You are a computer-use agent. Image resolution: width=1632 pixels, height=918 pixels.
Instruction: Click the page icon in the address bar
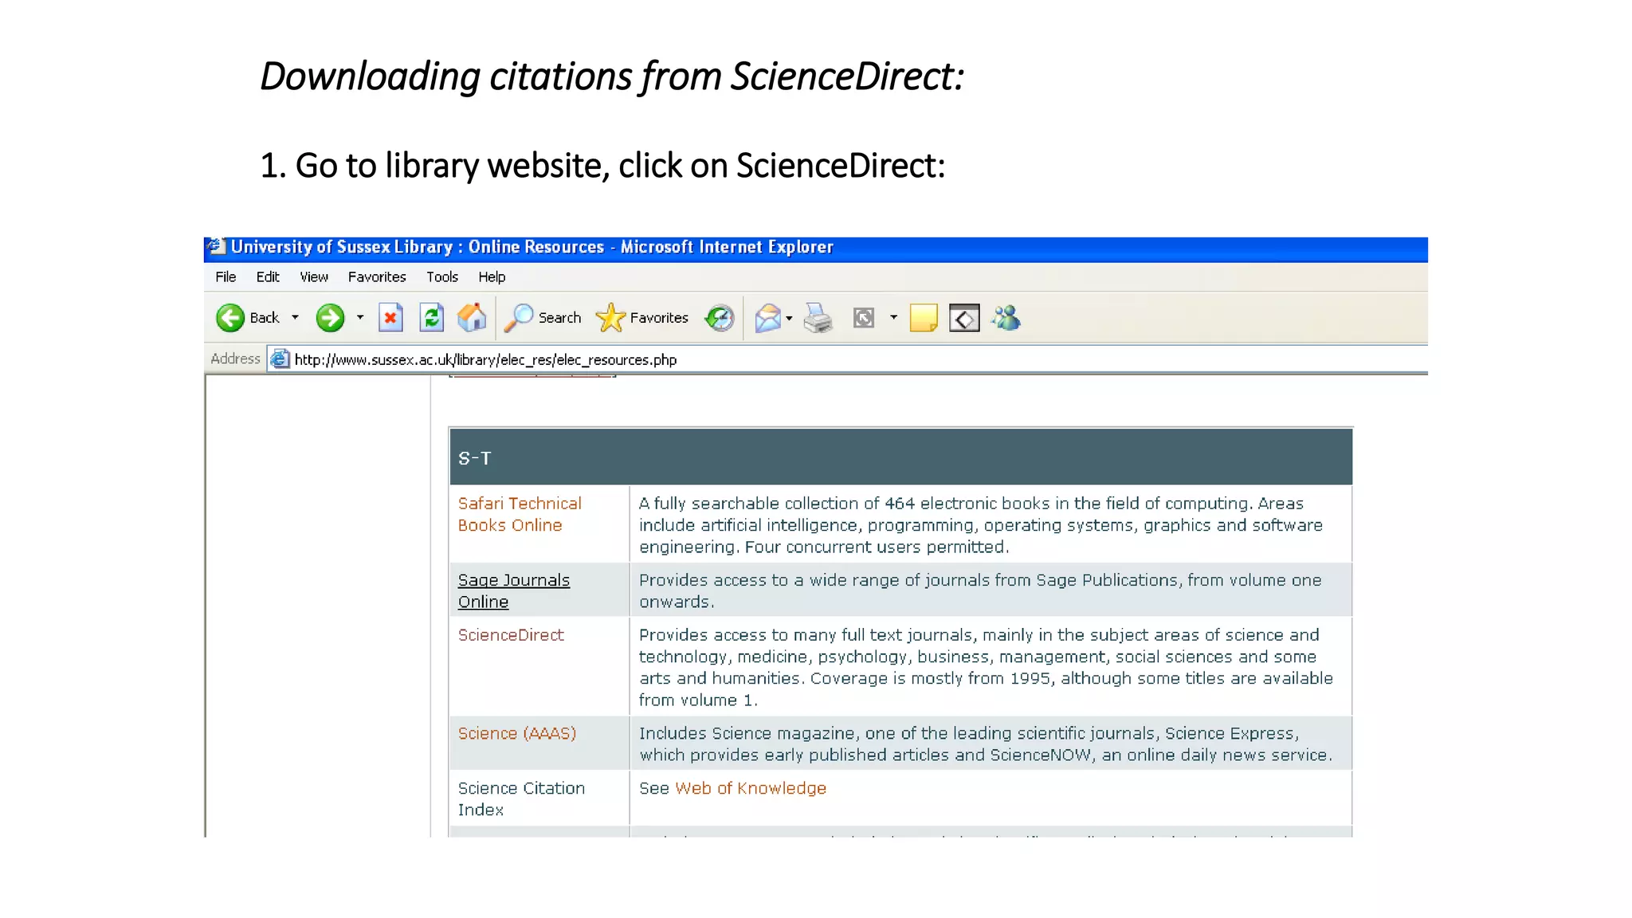point(279,359)
